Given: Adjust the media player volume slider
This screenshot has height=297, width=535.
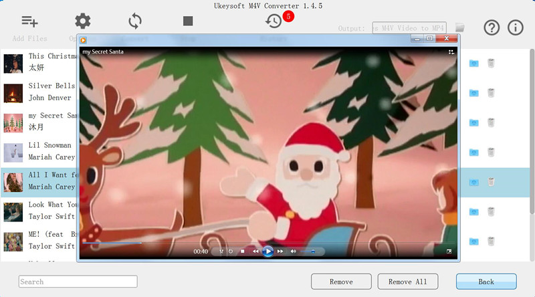Looking at the screenshot, I should click(x=310, y=252).
